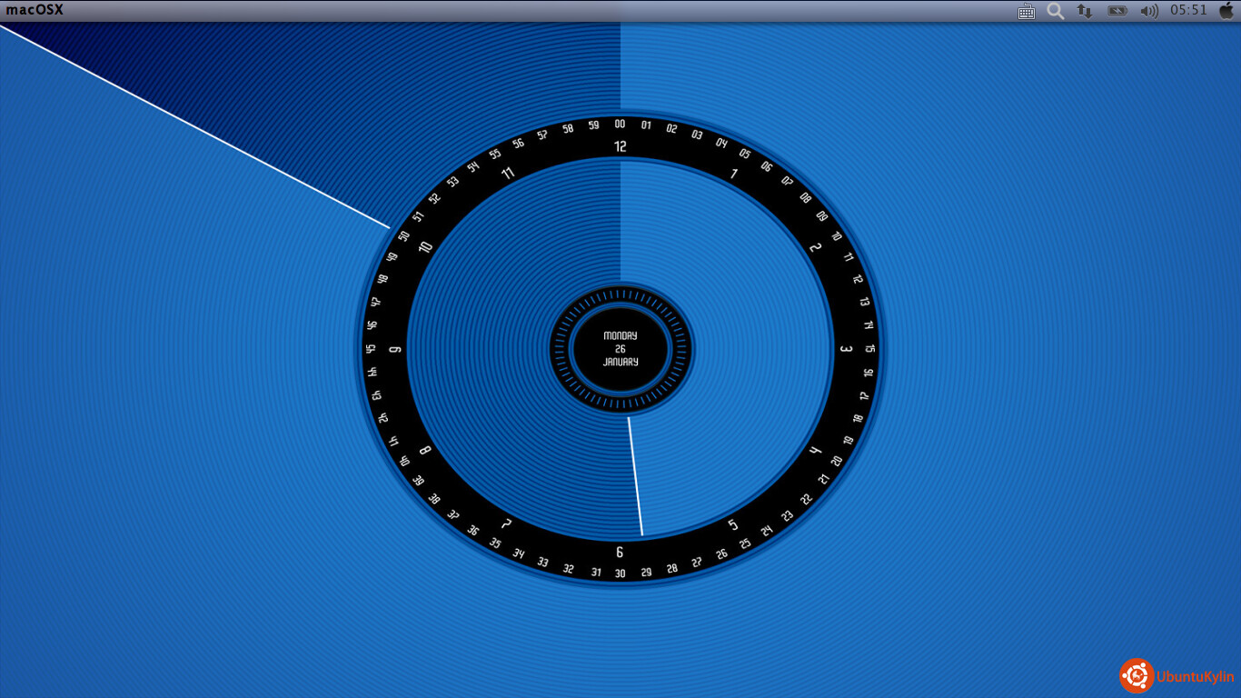Click the Apple logo session icon
The height and width of the screenshot is (698, 1241).
coord(1226,10)
